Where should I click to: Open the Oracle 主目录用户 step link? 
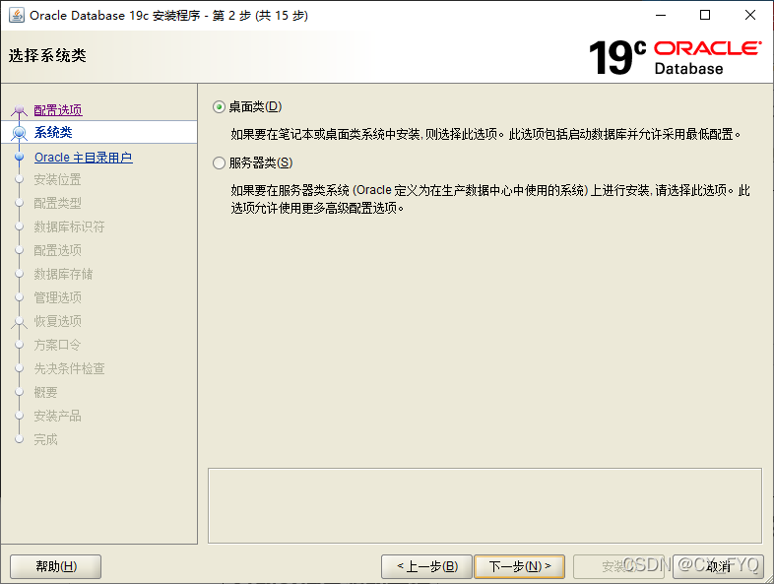point(84,157)
